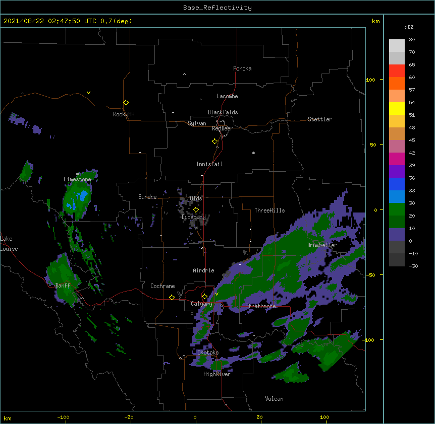
Task: Click the blue reflectivity core near Limestone
Action: click(83, 196)
